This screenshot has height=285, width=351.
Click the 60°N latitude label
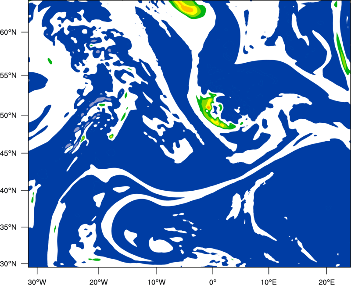(x=8, y=32)
